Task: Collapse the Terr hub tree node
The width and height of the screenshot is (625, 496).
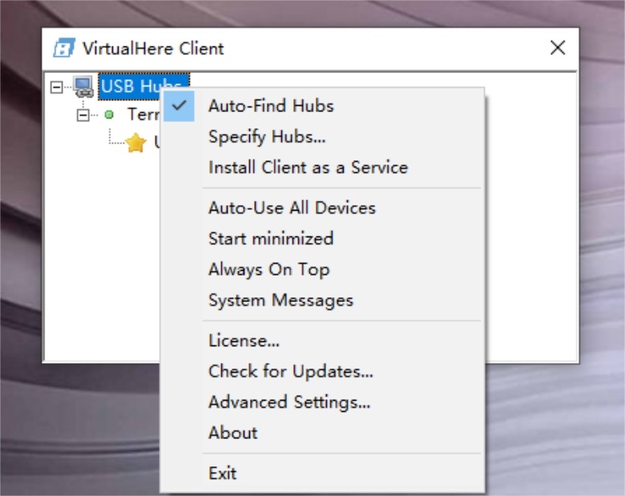Action: 83,115
